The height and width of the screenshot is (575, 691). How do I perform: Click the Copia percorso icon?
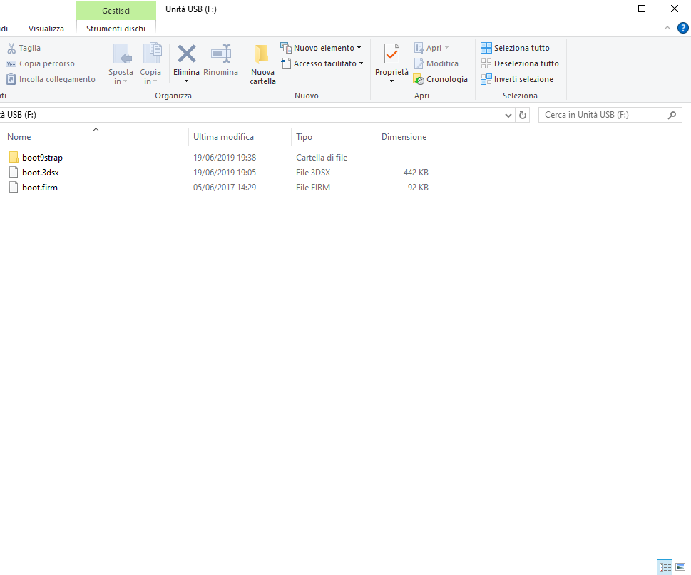point(11,64)
